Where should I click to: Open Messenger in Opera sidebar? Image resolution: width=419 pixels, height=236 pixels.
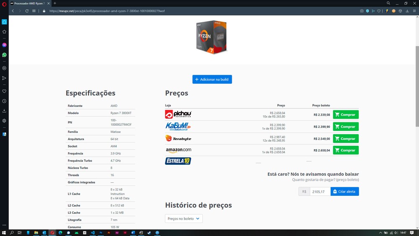[4, 45]
